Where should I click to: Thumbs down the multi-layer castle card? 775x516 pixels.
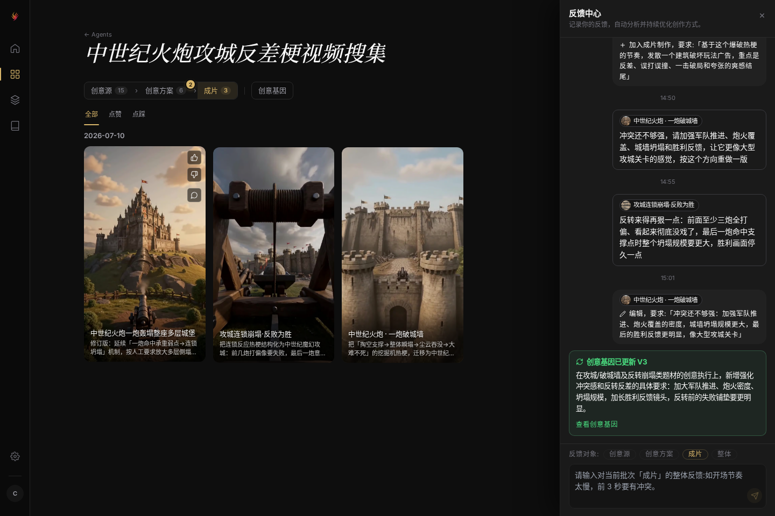[194, 175]
